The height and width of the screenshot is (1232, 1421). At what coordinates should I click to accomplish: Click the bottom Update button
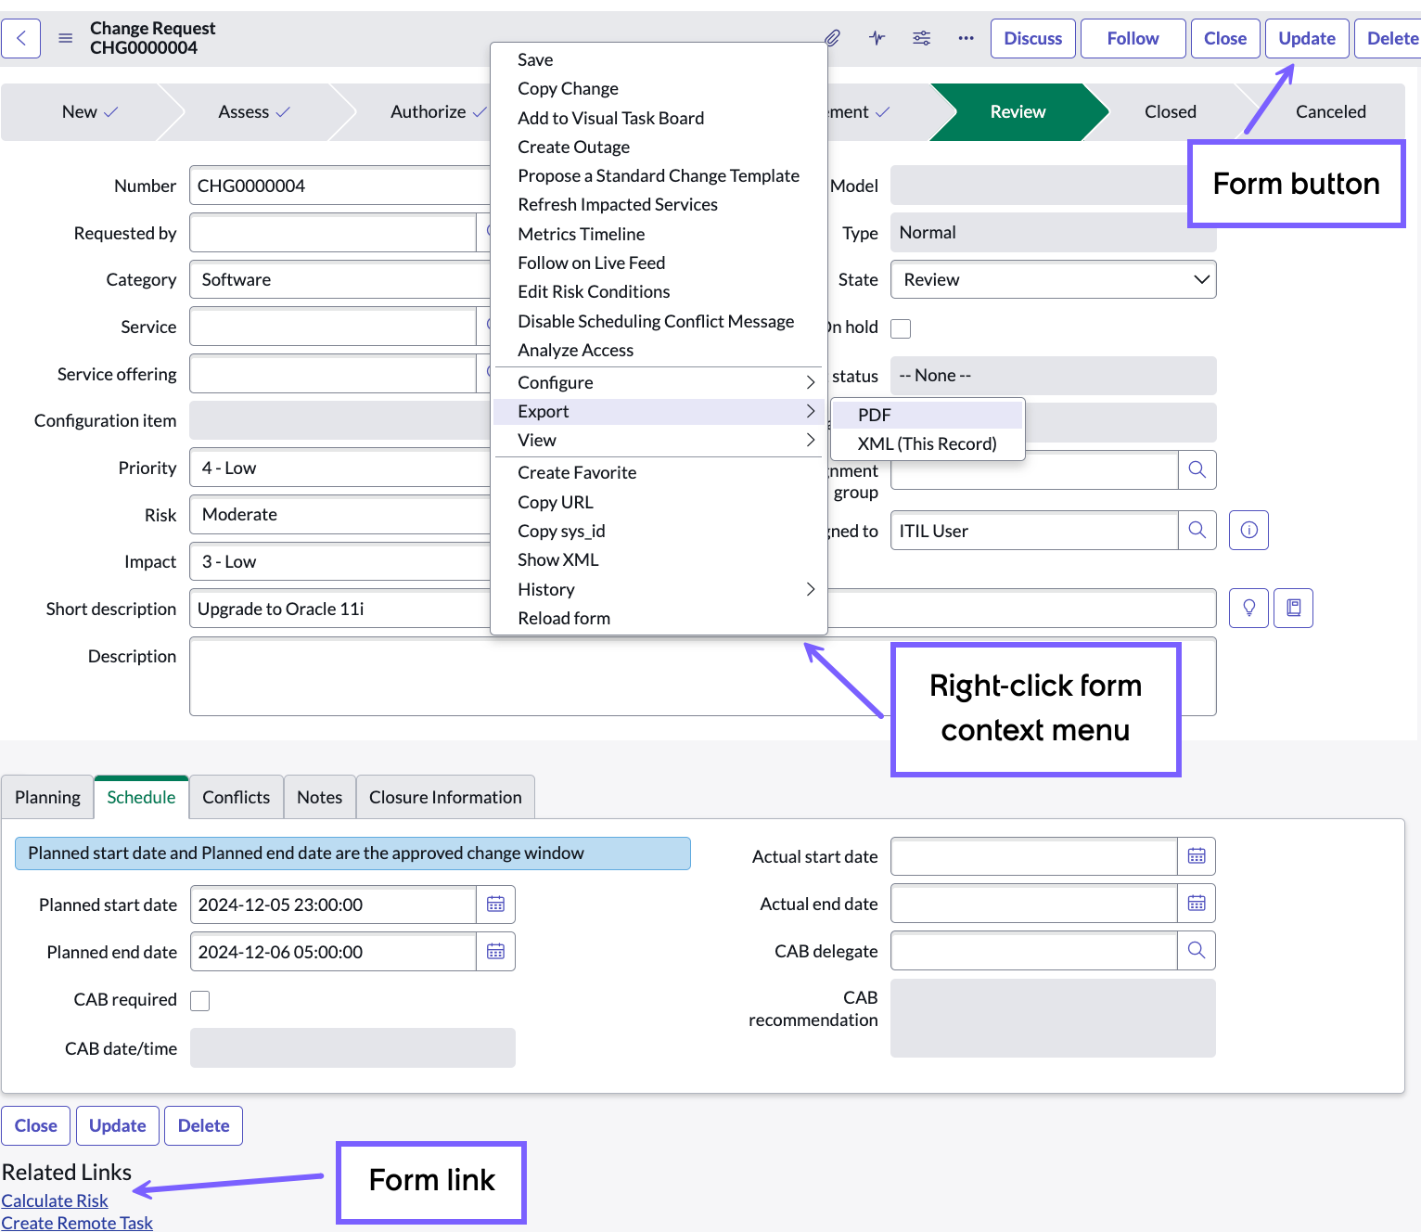(x=117, y=1125)
